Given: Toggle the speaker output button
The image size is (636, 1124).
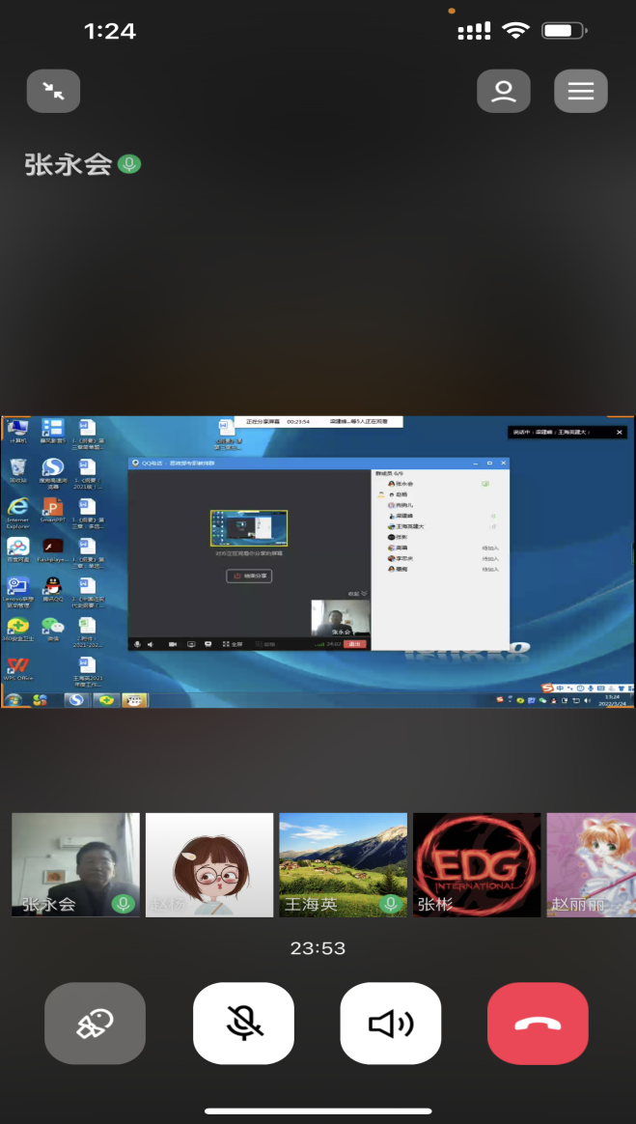Looking at the screenshot, I should point(391,1024).
